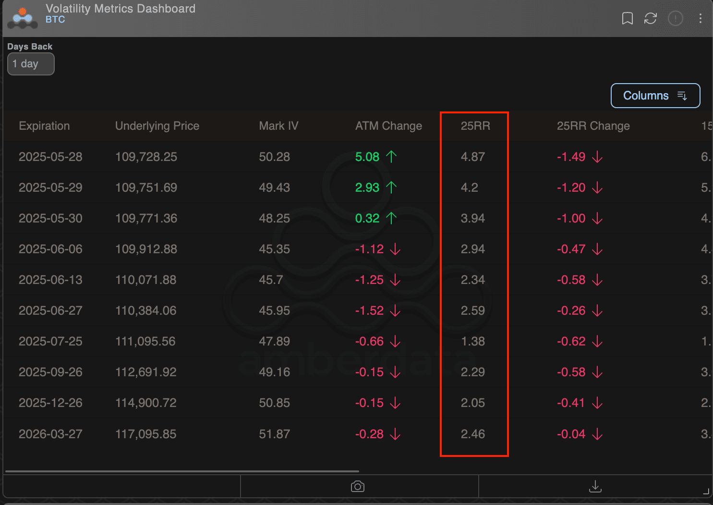Select the 2025-05-30 expiration cell
713x505 pixels.
[50, 218]
